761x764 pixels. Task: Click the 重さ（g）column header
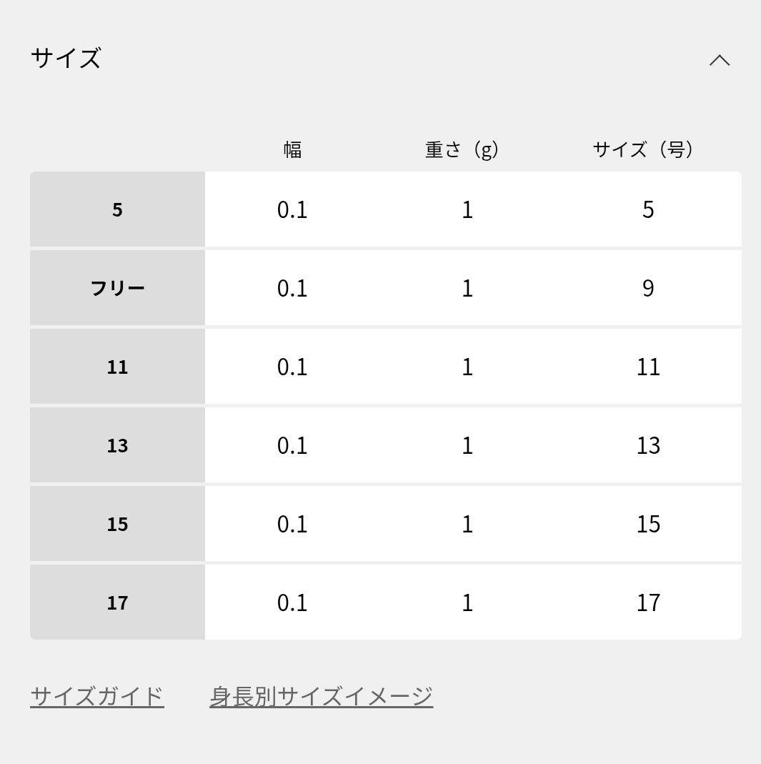point(460,149)
